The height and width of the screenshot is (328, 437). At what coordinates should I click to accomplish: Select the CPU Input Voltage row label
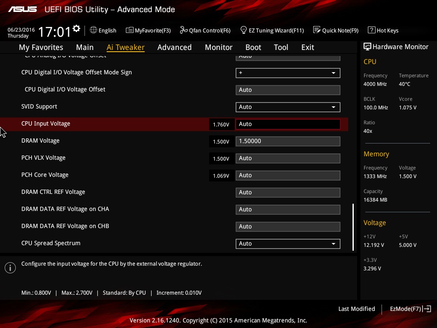click(46, 123)
